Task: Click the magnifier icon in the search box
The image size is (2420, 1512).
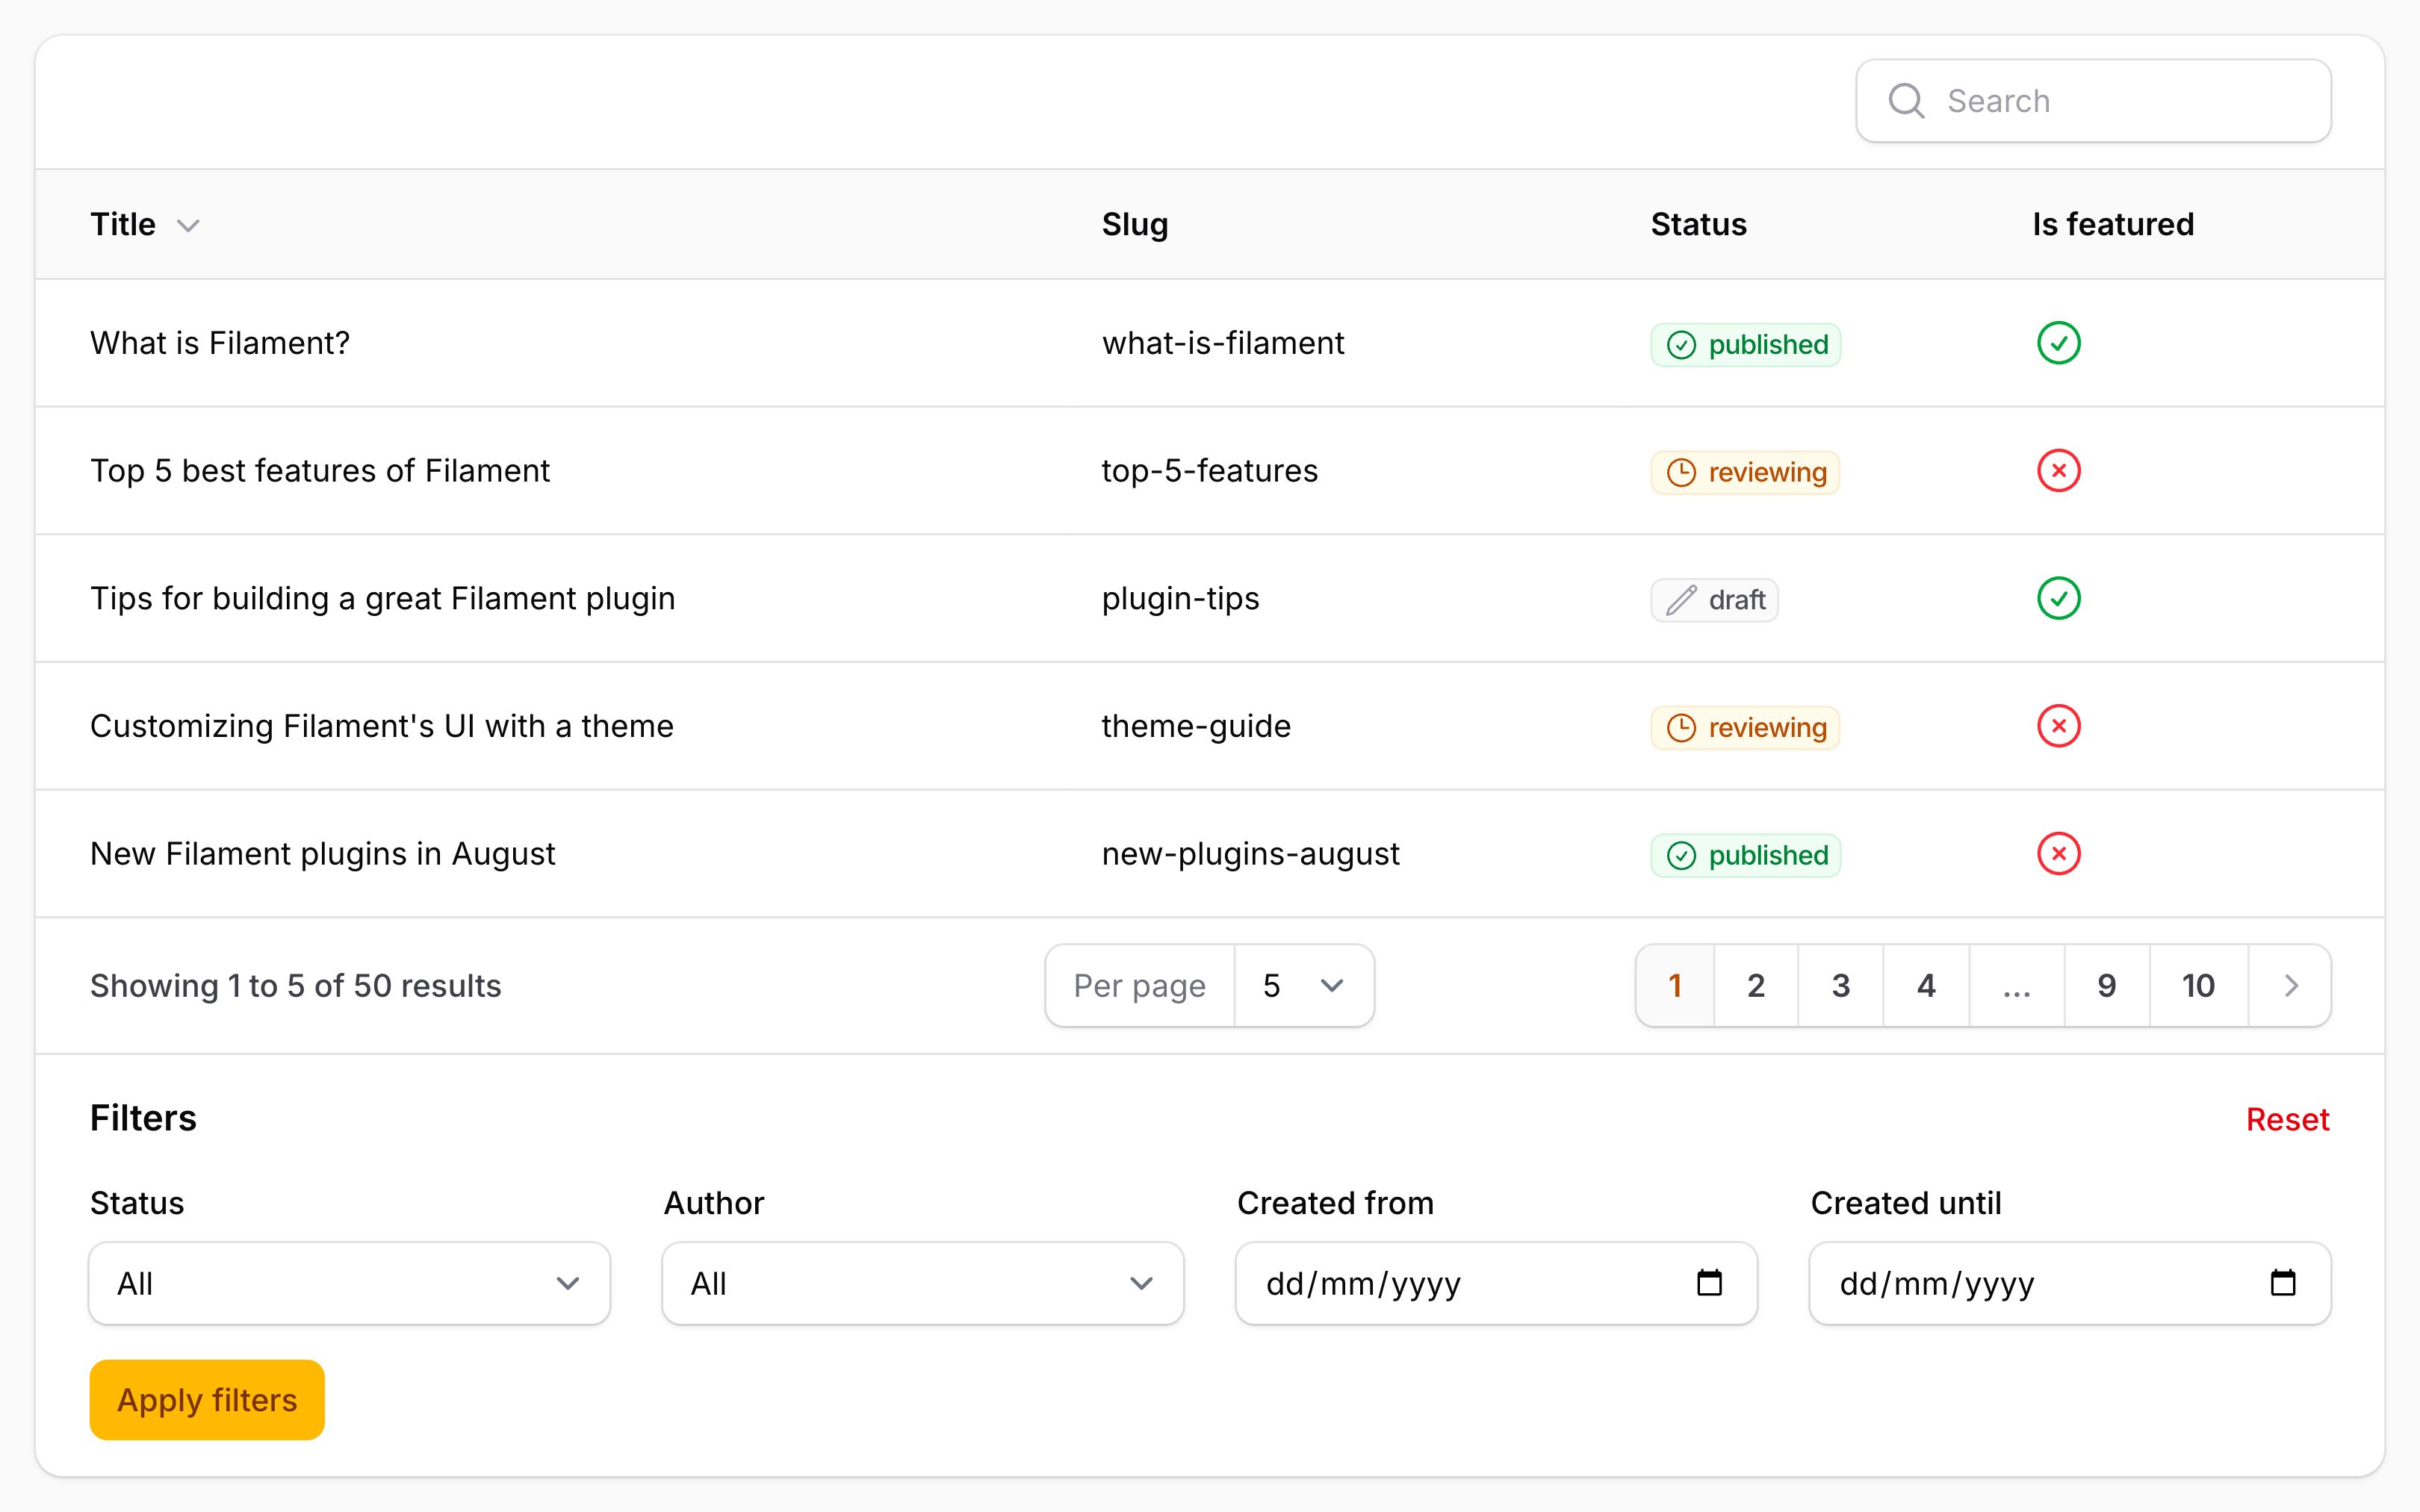Action: 1906,101
